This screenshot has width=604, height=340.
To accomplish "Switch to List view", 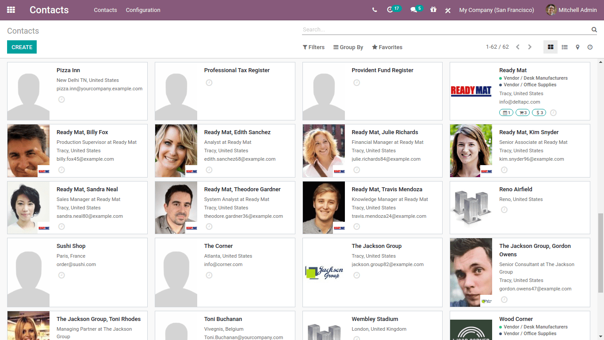I will tap(565, 47).
